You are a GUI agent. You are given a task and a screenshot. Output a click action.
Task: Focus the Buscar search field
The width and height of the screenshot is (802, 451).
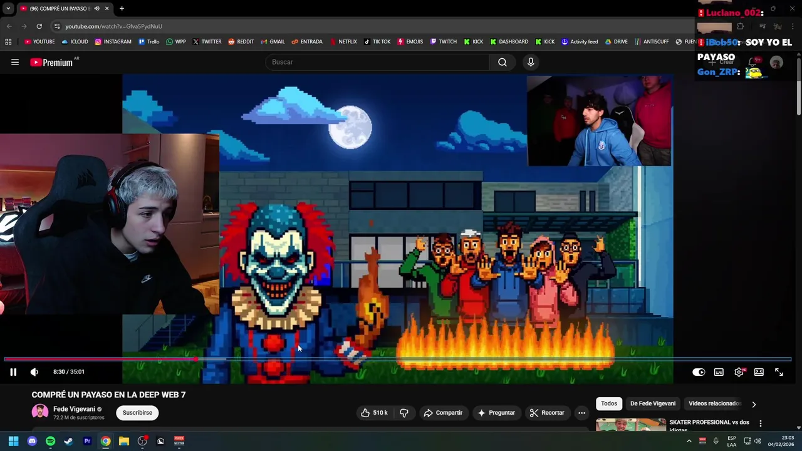point(378,62)
